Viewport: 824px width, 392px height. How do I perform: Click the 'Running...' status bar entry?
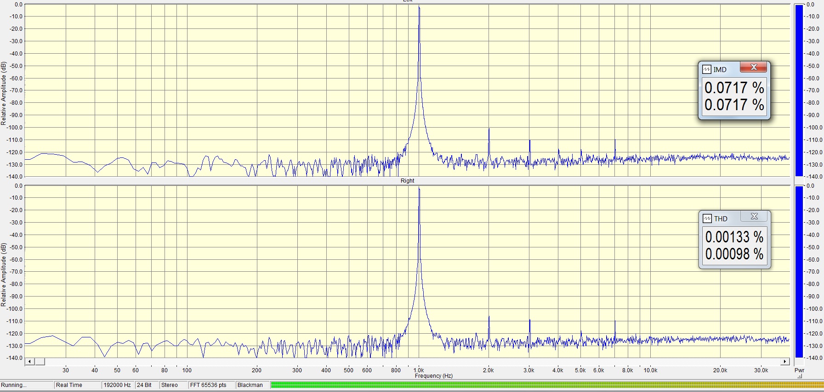click(27, 385)
